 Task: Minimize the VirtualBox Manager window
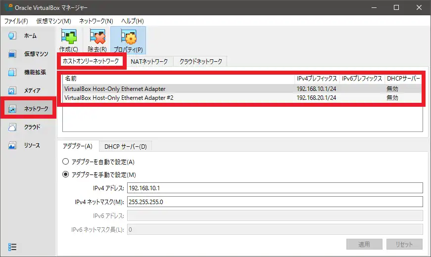(x=374, y=7)
